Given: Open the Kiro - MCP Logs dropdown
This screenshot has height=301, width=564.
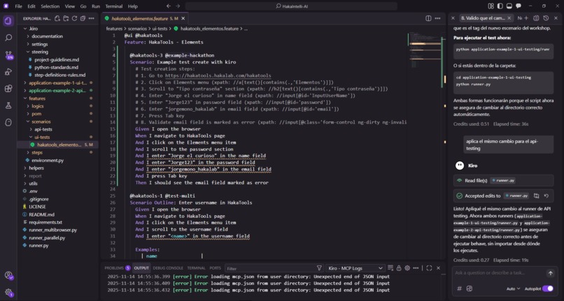Looking at the screenshot, I should pos(355,268).
